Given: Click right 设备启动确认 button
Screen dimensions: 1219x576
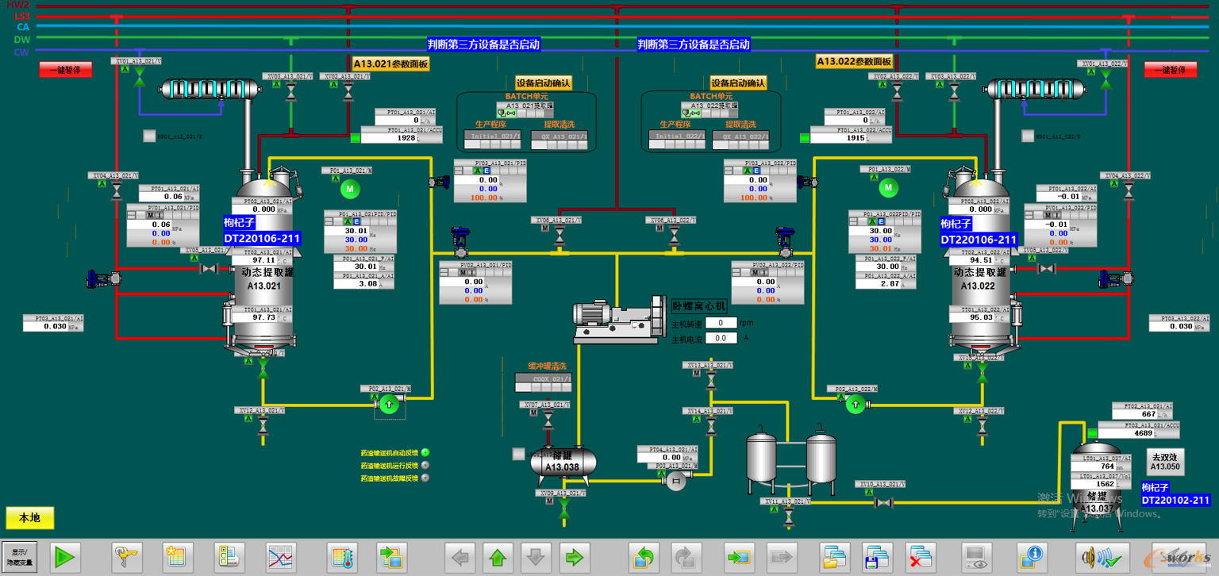Looking at the screenshot, I should pyautogui.click(x=738, y=83).
